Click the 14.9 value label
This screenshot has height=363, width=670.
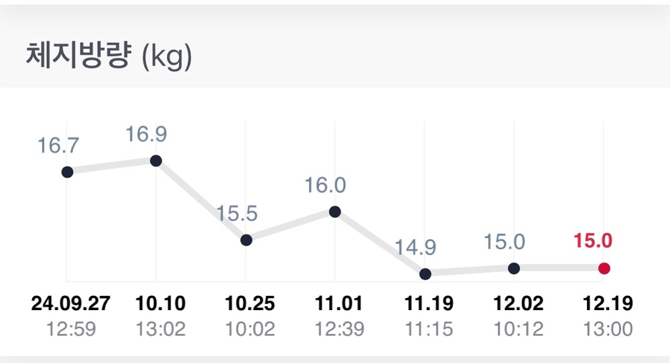(x=415, y=247)
